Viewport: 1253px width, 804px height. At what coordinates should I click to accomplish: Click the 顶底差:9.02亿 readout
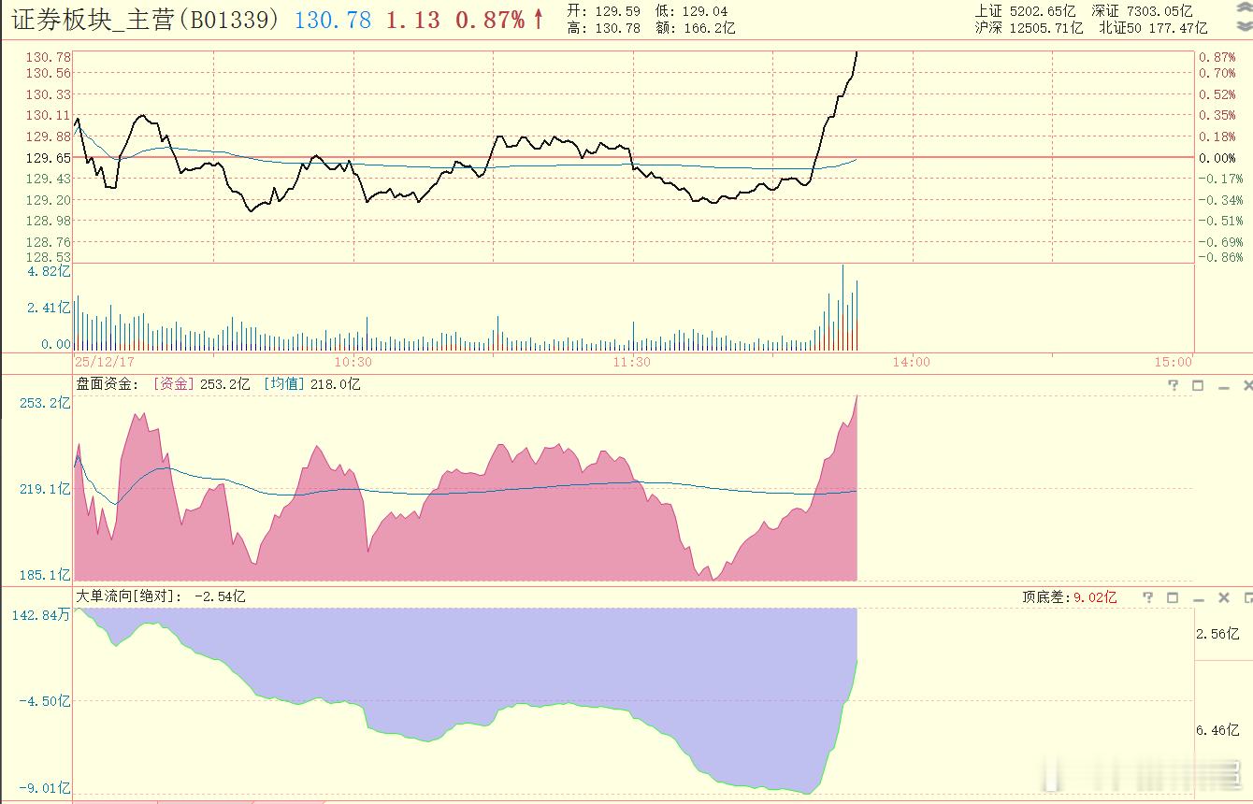[x=1070, y=597]
